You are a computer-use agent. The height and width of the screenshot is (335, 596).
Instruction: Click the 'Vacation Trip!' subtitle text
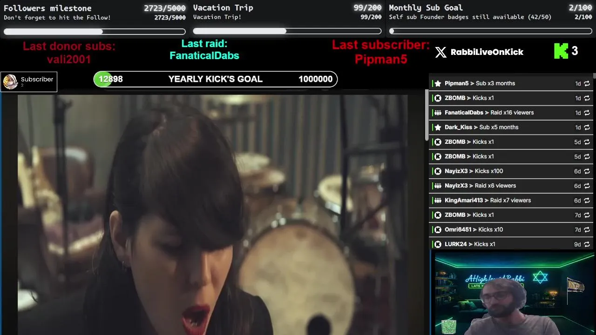217,17
